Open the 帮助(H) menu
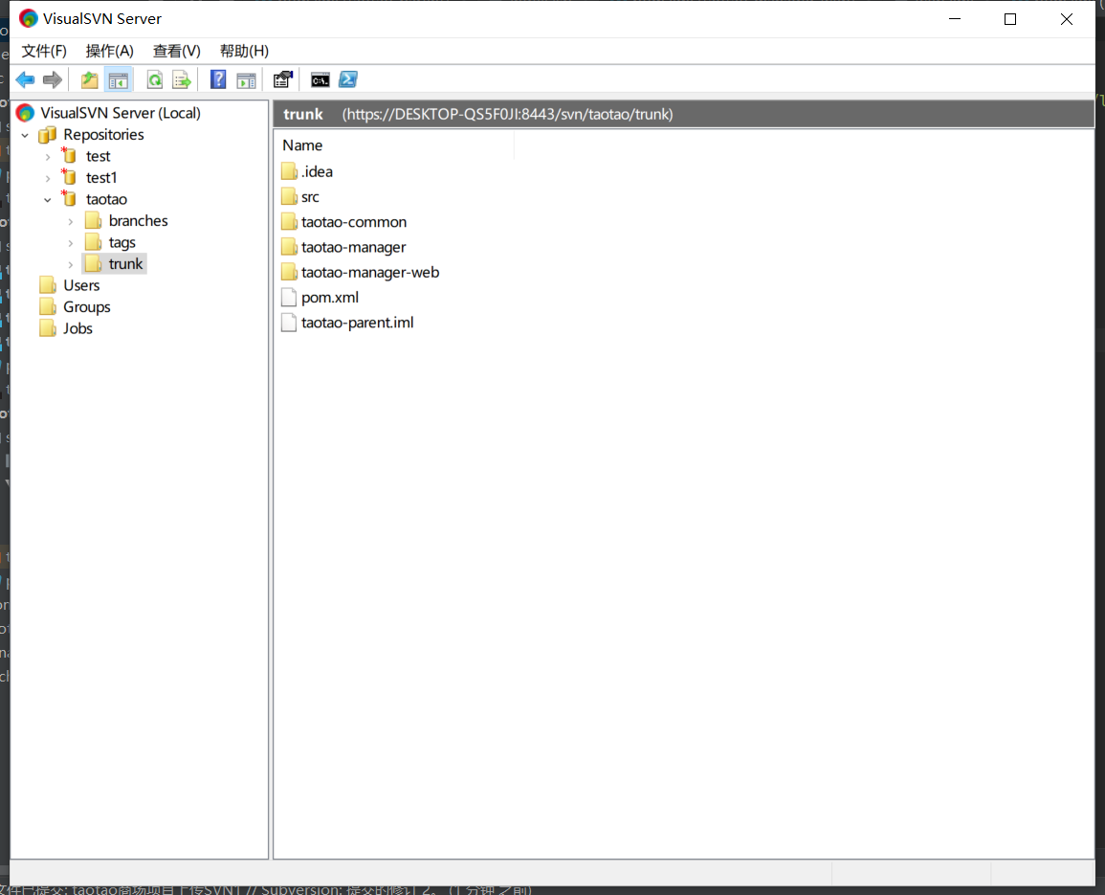The image size is (1105, 895). (x=244, y=51)
